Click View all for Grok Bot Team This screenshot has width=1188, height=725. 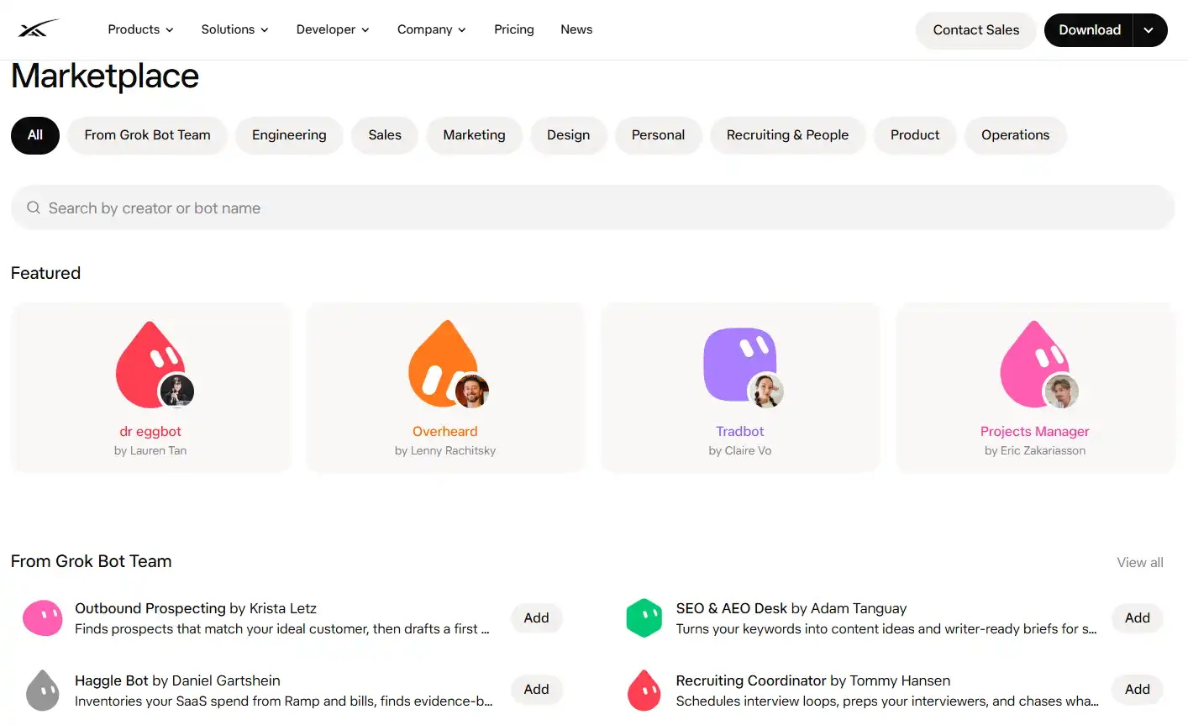[1140, 563]
